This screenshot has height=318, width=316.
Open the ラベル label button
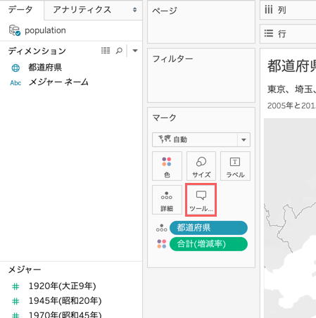[x=235, y=166]
